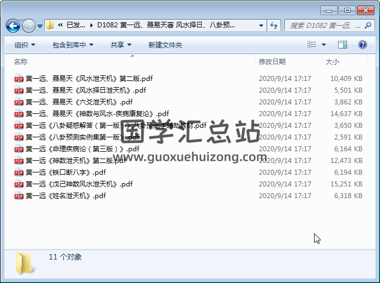The height and width of the screenshot is (283, 380).
Task: Click the magnifier search icon
Action: click(x=368, y=25)
